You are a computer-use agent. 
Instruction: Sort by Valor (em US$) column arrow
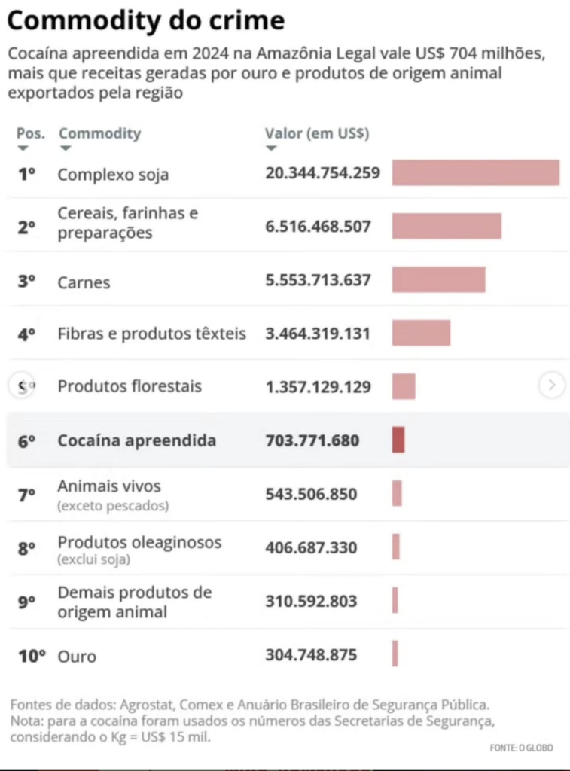(x=271, y=148)
